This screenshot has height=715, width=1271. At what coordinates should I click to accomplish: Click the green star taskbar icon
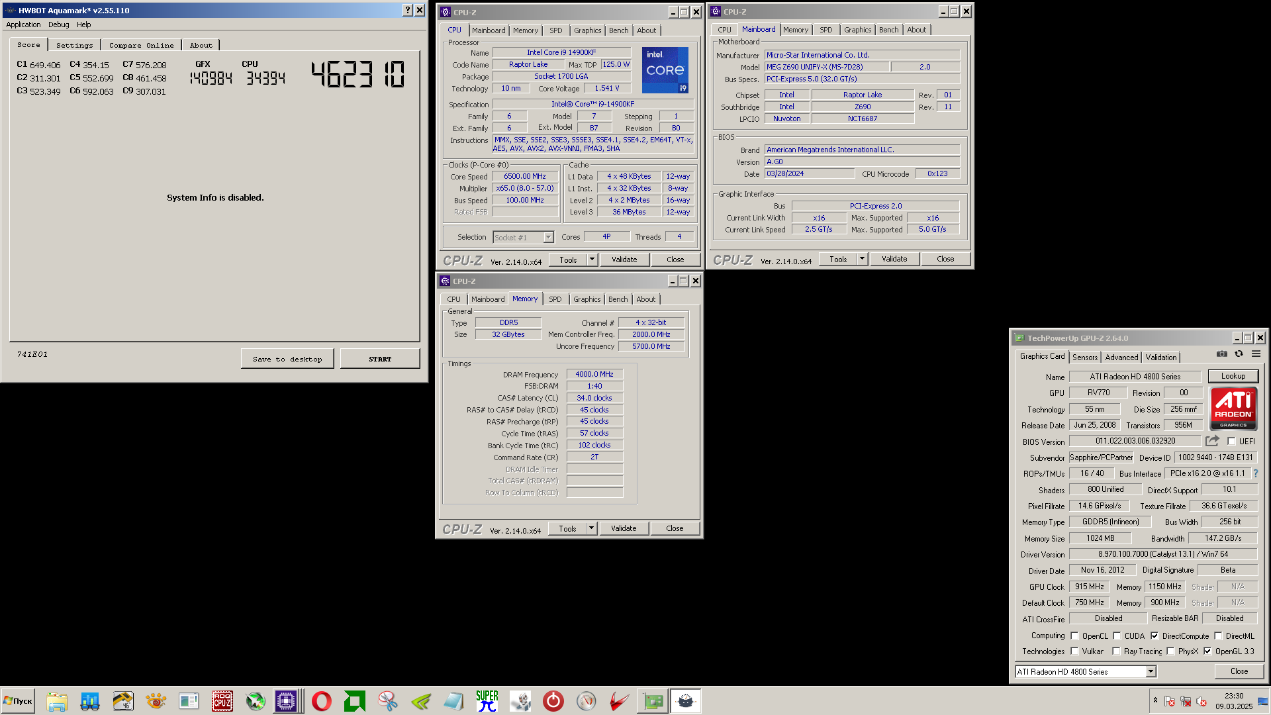256,701
